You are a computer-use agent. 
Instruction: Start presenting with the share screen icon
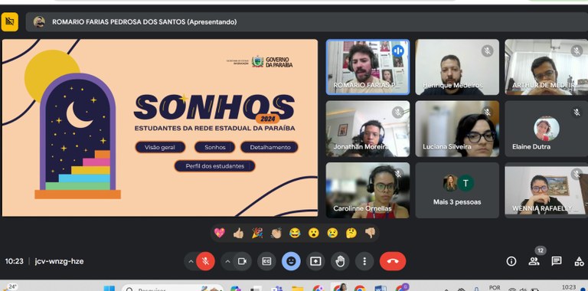tap(315, 261)
